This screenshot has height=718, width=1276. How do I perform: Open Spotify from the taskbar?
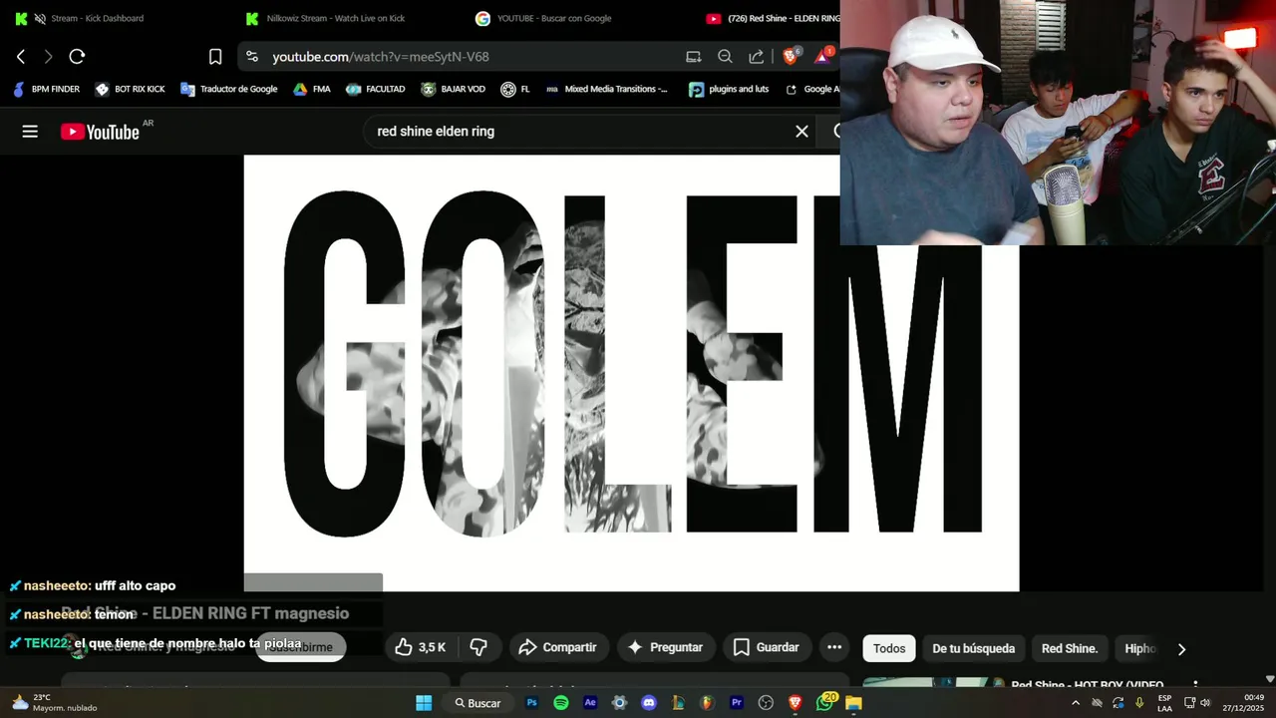(x=561, y=703)
